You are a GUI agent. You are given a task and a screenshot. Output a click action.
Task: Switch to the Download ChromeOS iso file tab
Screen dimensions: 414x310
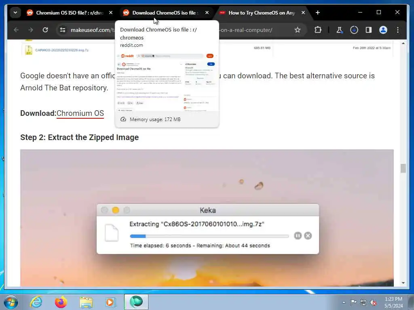pos(166,13)
